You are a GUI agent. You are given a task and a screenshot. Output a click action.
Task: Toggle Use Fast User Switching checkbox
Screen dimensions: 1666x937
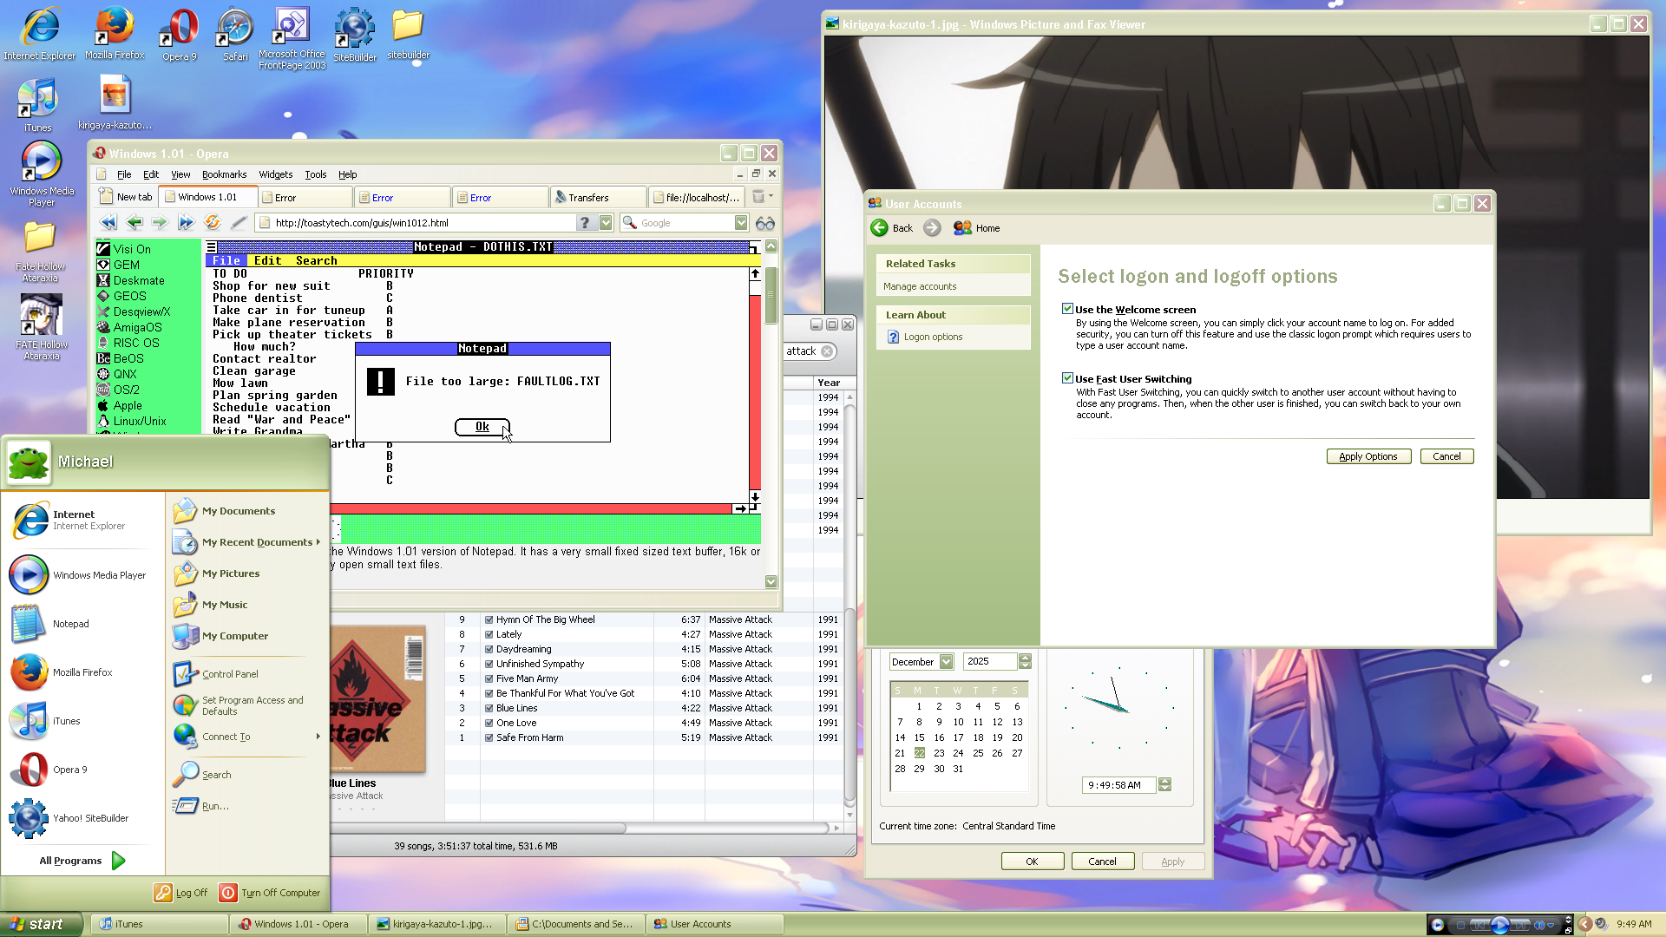pos(1067,378)
